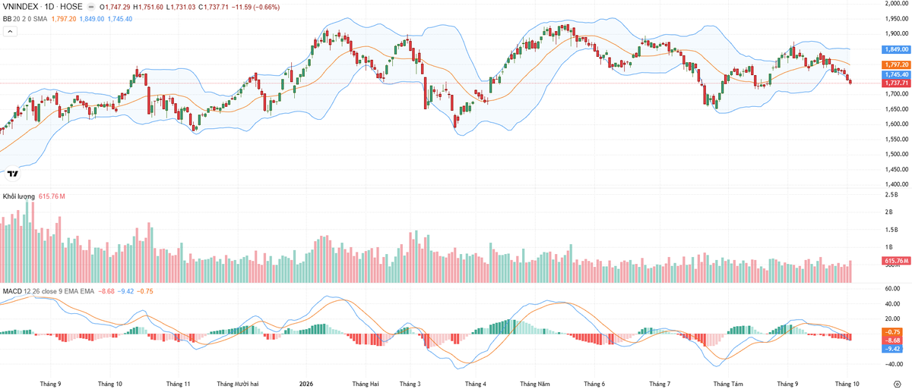Click the 1,400.00 price scale label

click(x=898, y=184)
